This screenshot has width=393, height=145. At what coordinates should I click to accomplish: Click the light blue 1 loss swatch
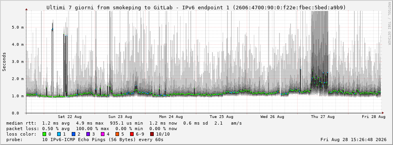click(59, 134)
